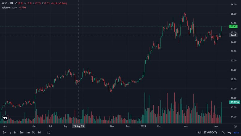Open MBB symbol title legend
Viewport: 241px width, 136px height.
coord(7,3)
